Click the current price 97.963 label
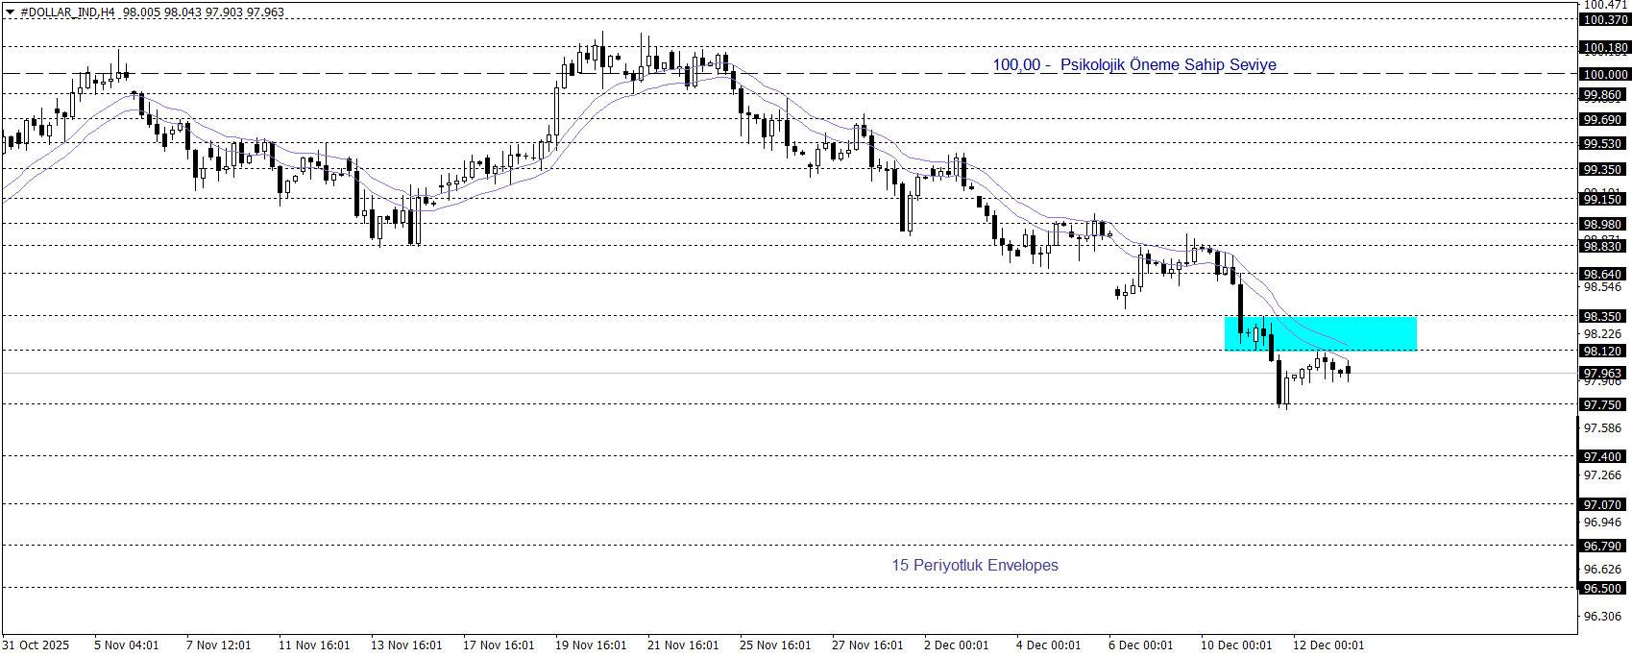 pyautogui.click(x=1602, y=373)
